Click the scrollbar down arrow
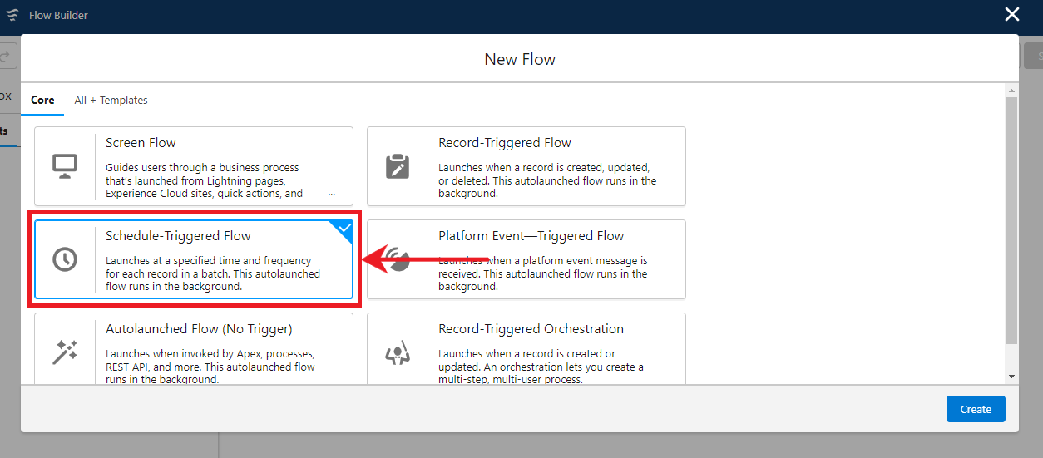The width and height of the screenshot is (1043, 458). tap(1011, 377)
